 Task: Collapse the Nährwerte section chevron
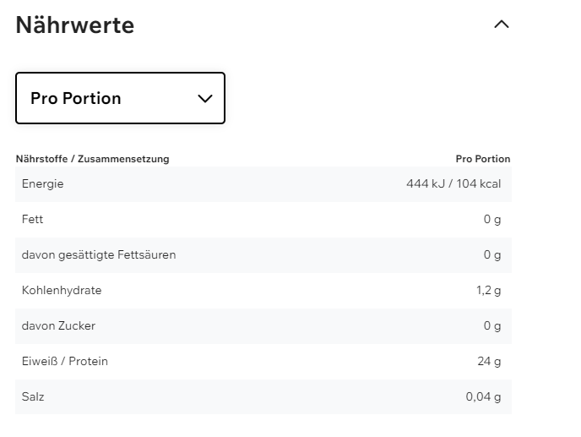point(501,25)
